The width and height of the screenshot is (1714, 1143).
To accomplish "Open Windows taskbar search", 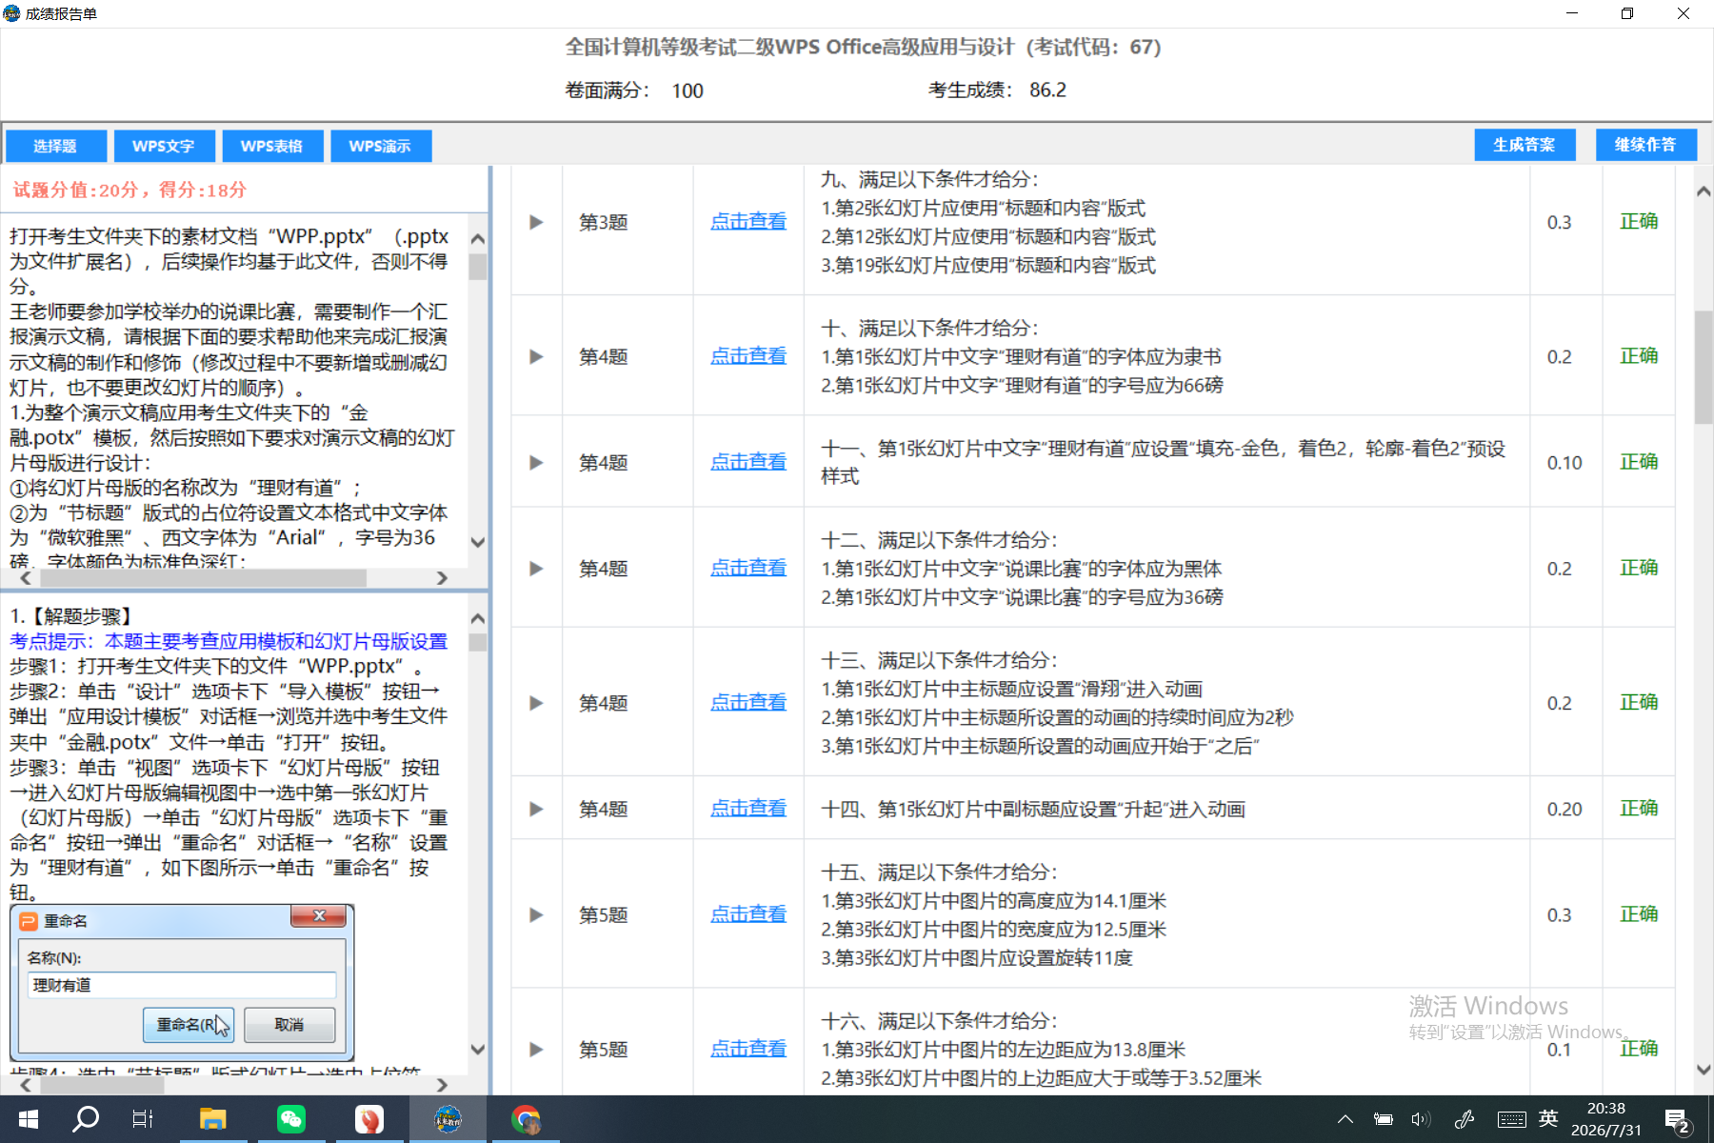I will pyautogui.click(x=86, y=1119).
